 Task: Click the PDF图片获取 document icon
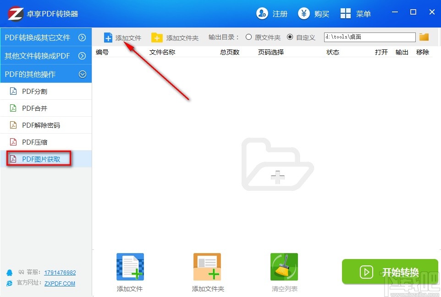[x=13, y=159]
